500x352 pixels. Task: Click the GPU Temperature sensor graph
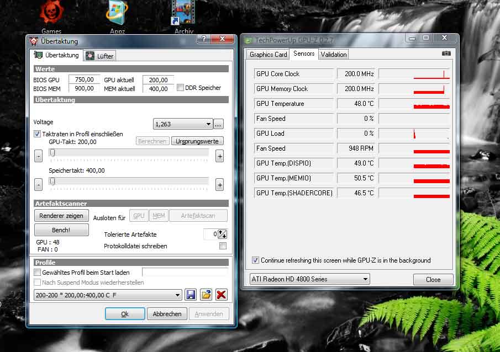tap(414, 104)
